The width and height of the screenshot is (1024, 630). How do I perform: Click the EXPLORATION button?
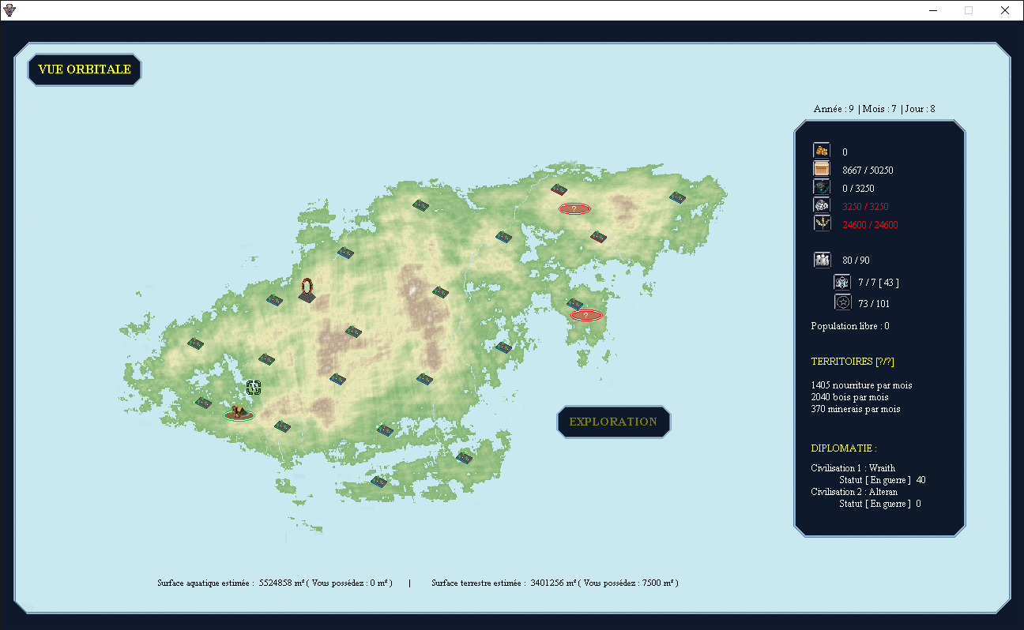pyautogui.click(x=614, y=422)
